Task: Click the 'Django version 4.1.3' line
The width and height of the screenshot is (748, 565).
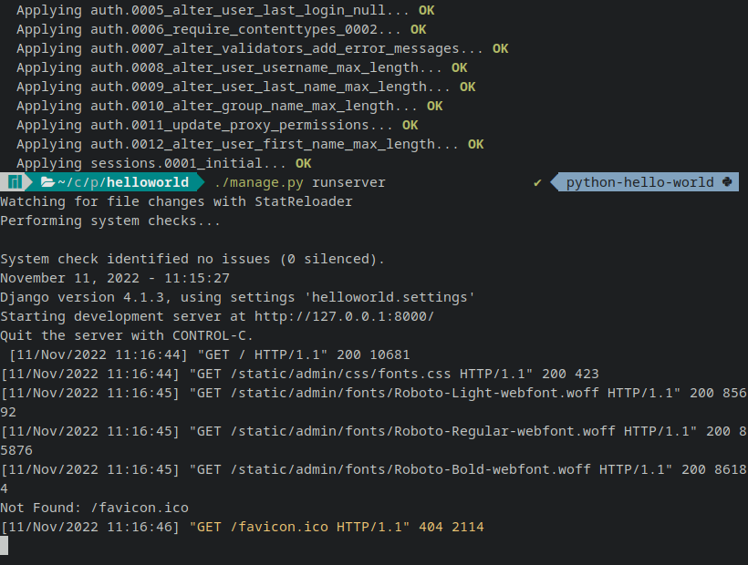Action: coord(237,297)
